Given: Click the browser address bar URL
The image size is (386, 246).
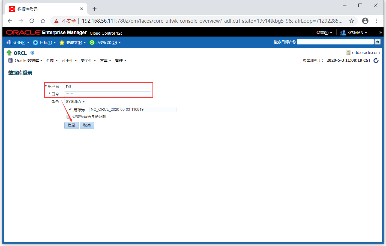Looking at the screenshot, I should click(212, 21).
